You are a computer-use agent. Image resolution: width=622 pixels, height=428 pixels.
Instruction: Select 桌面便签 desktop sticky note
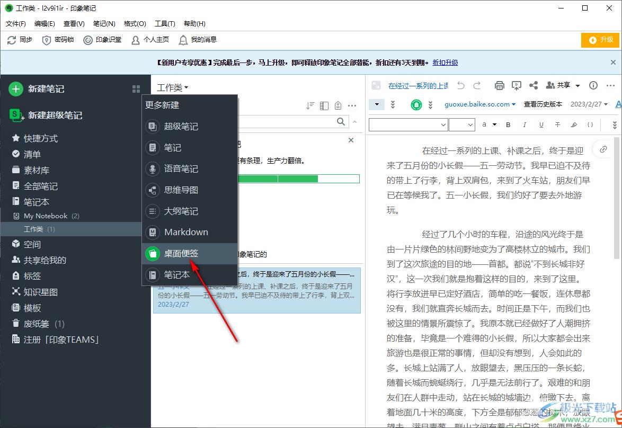(190, 254)
